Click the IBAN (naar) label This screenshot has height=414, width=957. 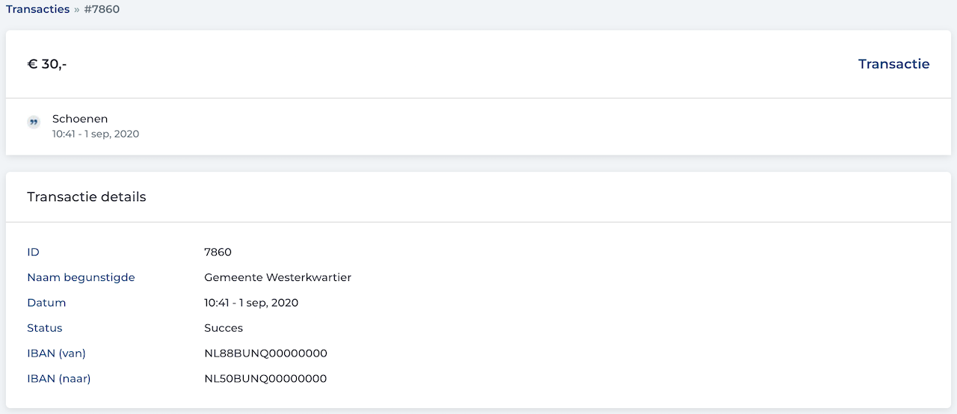[x=59, y=380]
